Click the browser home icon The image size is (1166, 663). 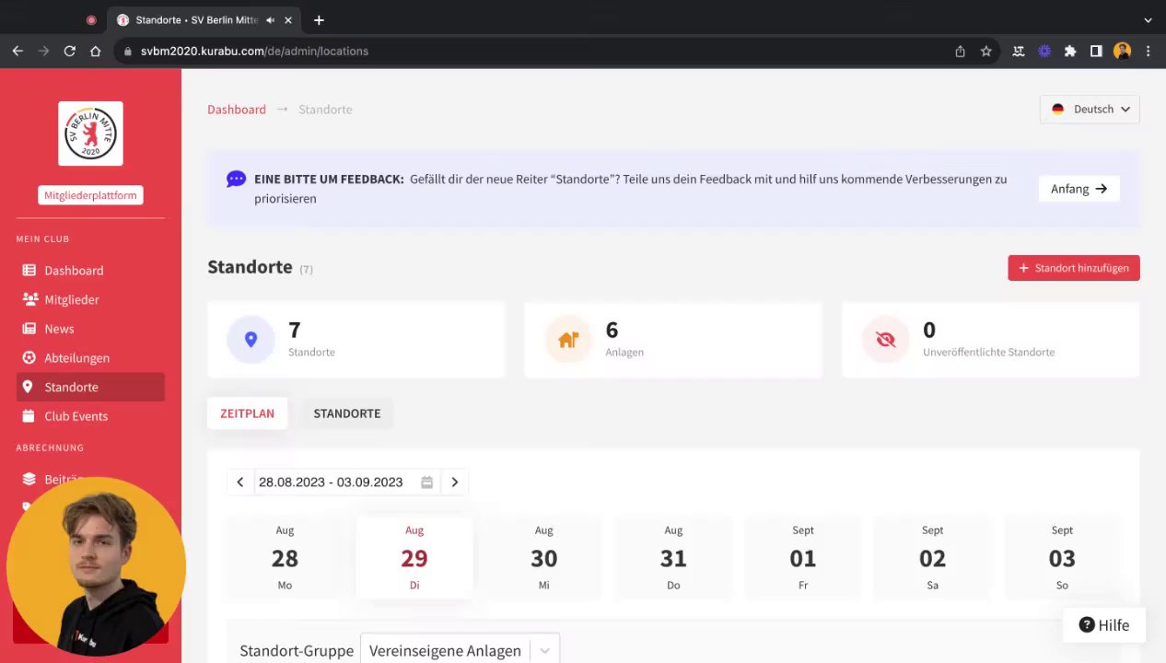[95, 52]
